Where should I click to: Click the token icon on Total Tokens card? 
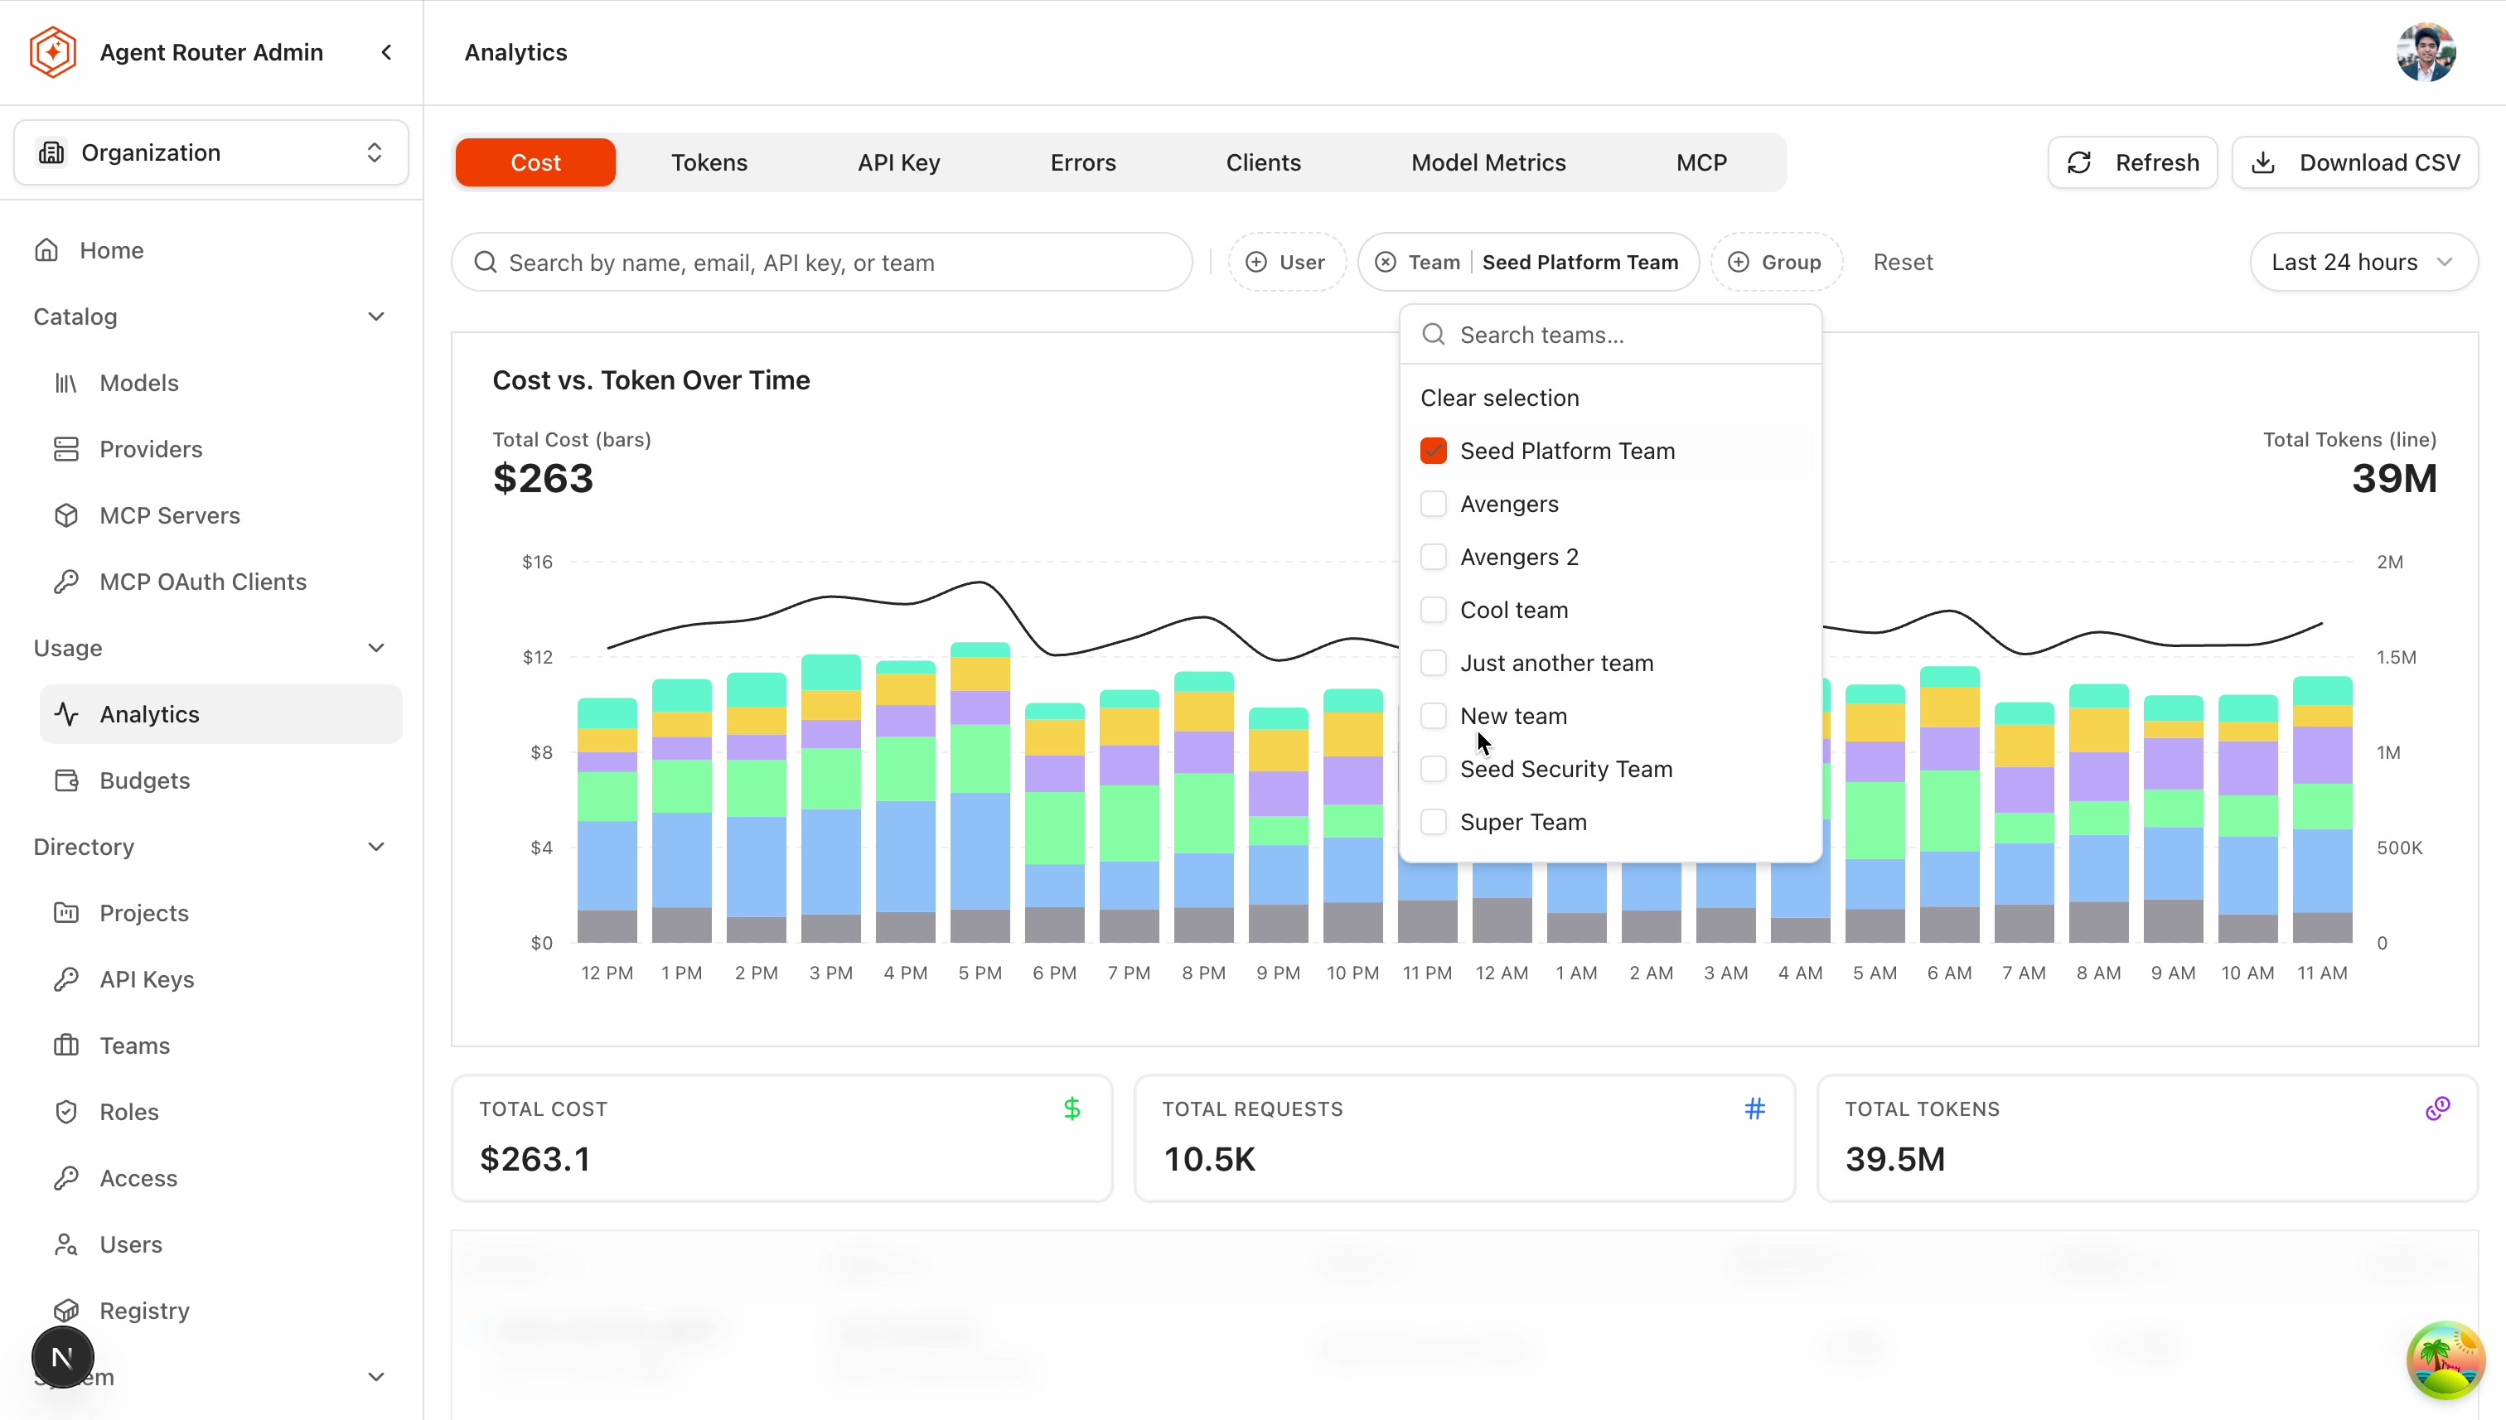(x=2438, y=1108)
